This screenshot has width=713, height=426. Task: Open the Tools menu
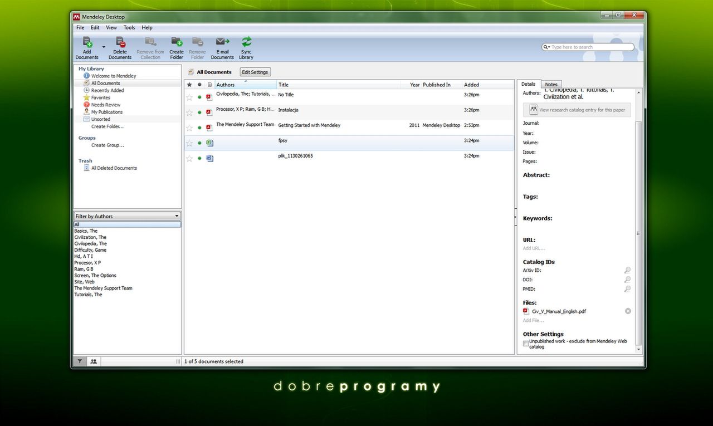click(129, 27)
